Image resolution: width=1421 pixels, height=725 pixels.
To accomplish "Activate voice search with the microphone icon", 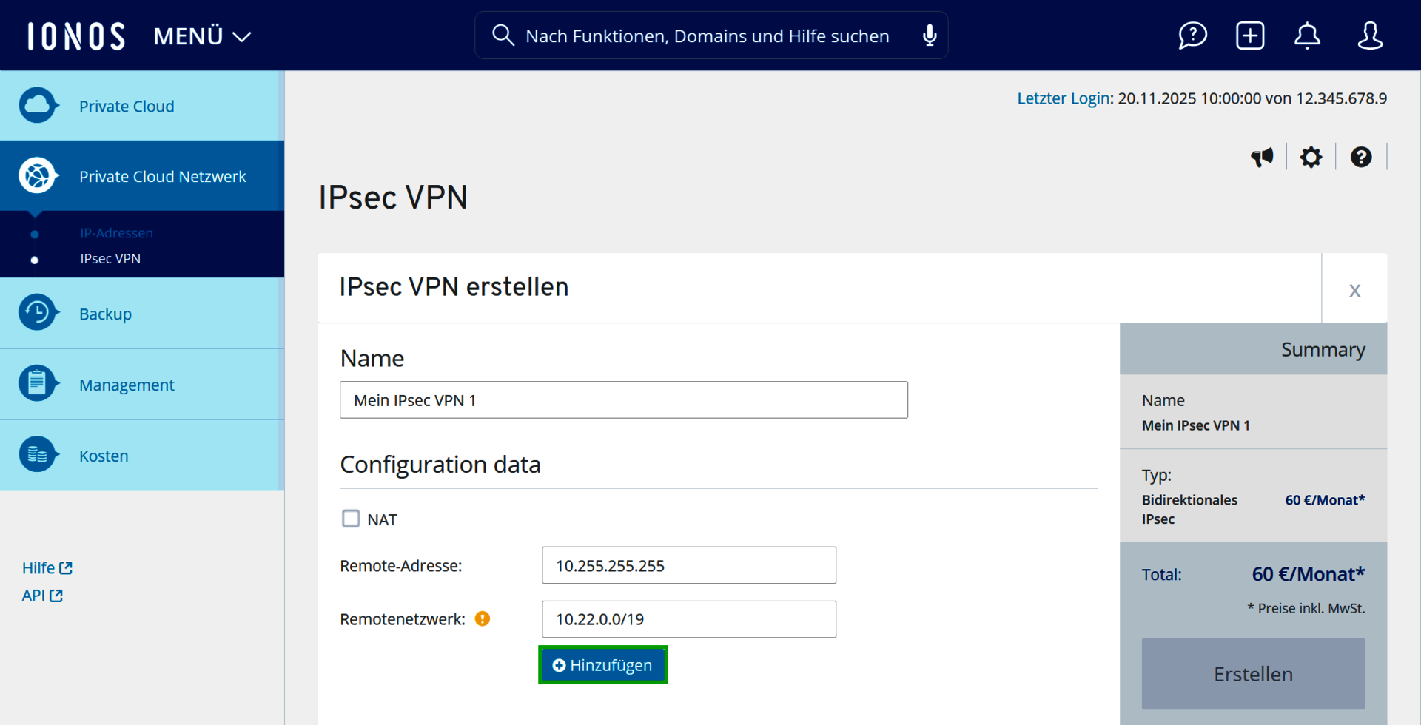I will [929, 35].
